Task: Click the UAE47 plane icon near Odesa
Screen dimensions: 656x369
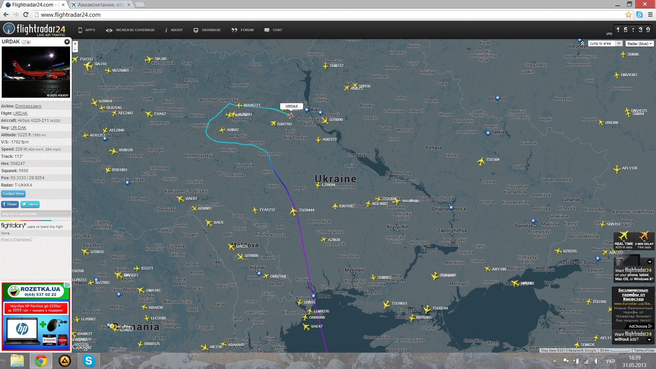Action: pos(306,327)
